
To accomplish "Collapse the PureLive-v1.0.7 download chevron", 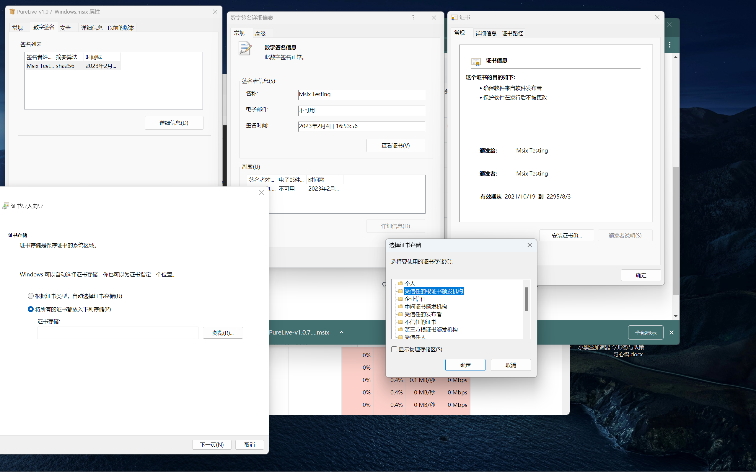I will (x=341, y=332).
